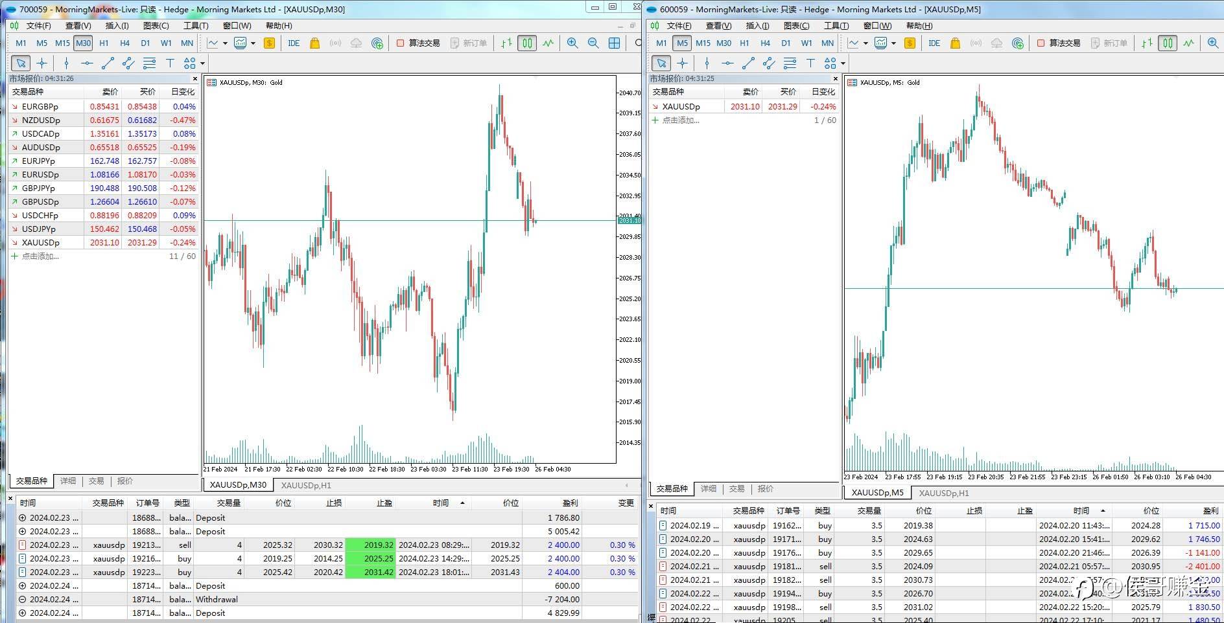The width and height of the screenshot is (1224, 623).
Task: Open templates dropdown arrow in the M5 window
Action: [x=893, y=43]
